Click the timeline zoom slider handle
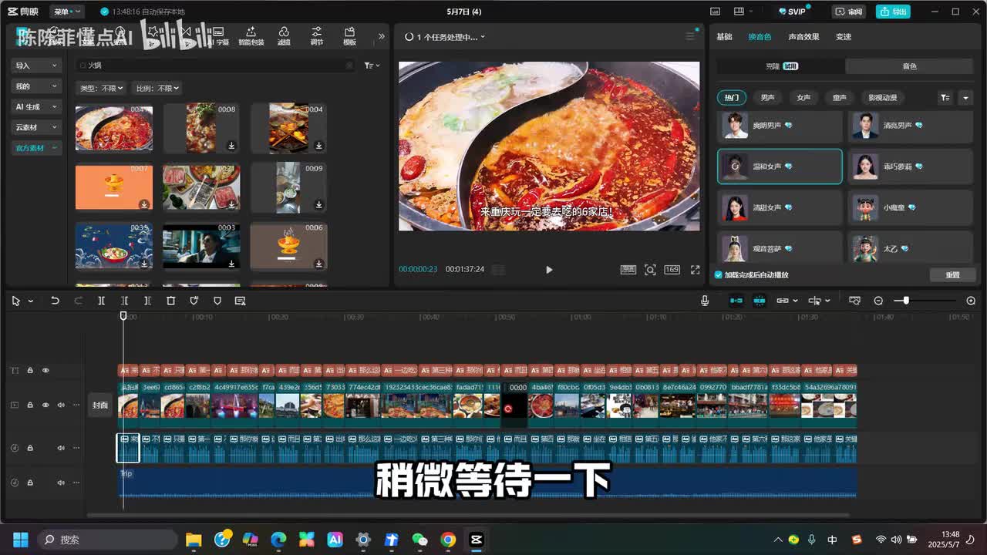This screenshot has height=555, width=987. (x=906, y=301)
